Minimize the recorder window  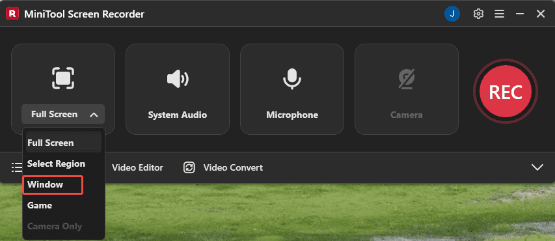(x=520, y=14)
